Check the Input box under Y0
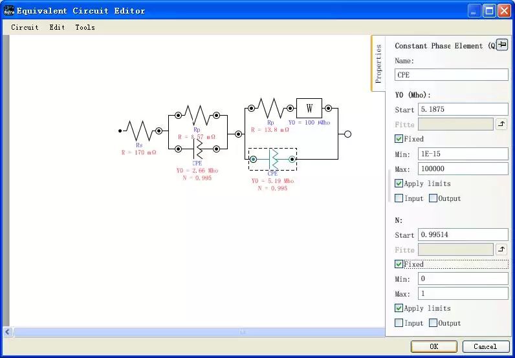The width and height of the screenshot is (515, 358). click(399, 198)
